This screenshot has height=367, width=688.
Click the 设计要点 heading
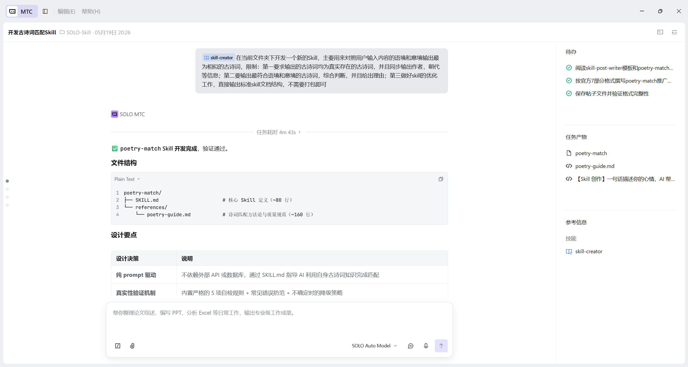click(124, 235)
